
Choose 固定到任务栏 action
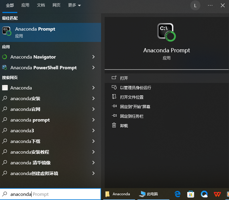click(167, 116)
